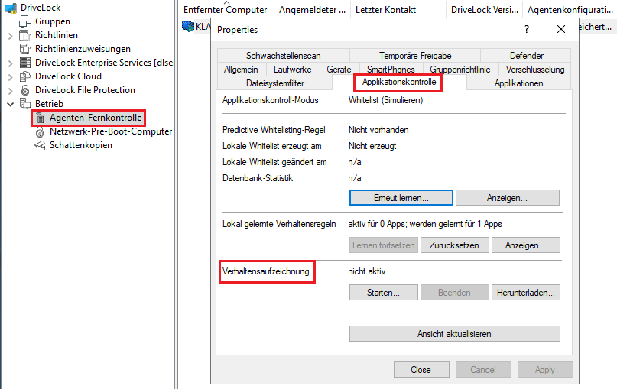Open the Temporäre Freigabe tab
The image size is (617, 389).
415,56
